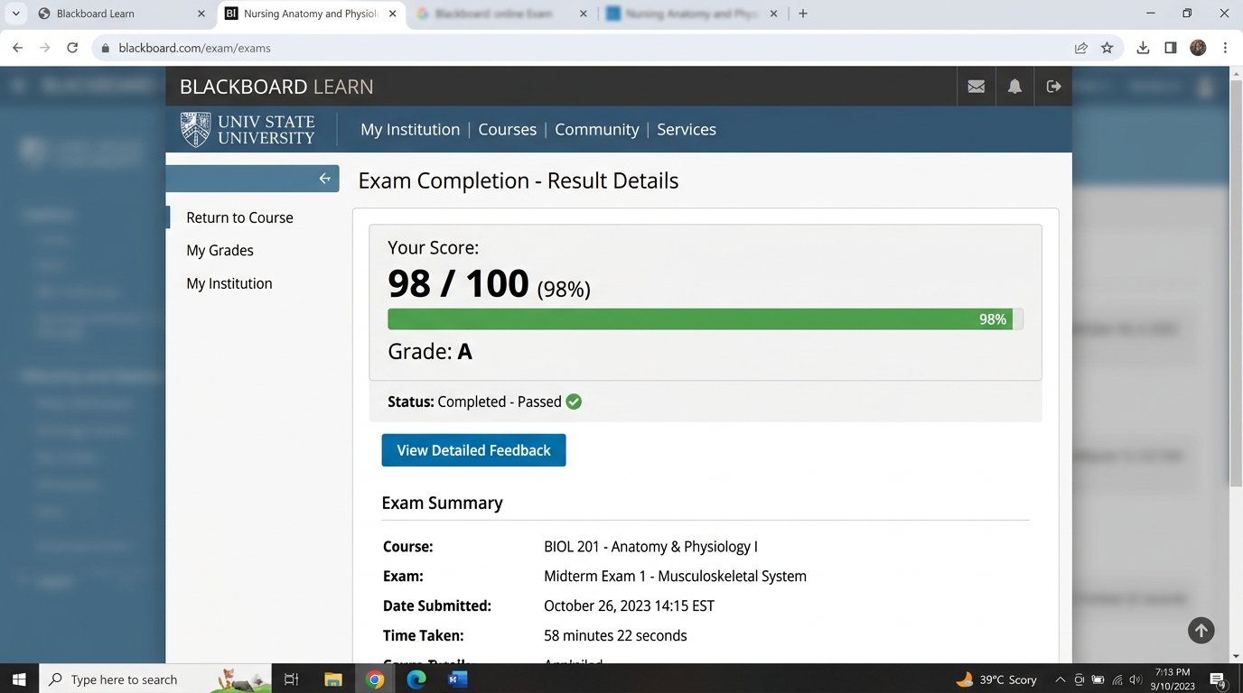Open Task View on the taskbar
This screenshot has height=693, width=1243.
pos(291,679)
